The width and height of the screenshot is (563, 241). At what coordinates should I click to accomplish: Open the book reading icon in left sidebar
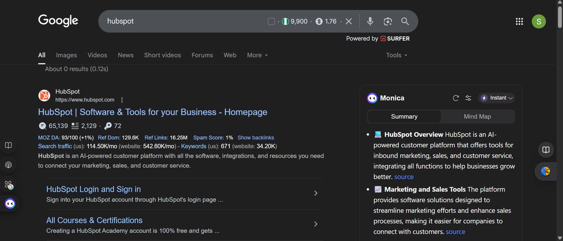[x=8, y=145]
